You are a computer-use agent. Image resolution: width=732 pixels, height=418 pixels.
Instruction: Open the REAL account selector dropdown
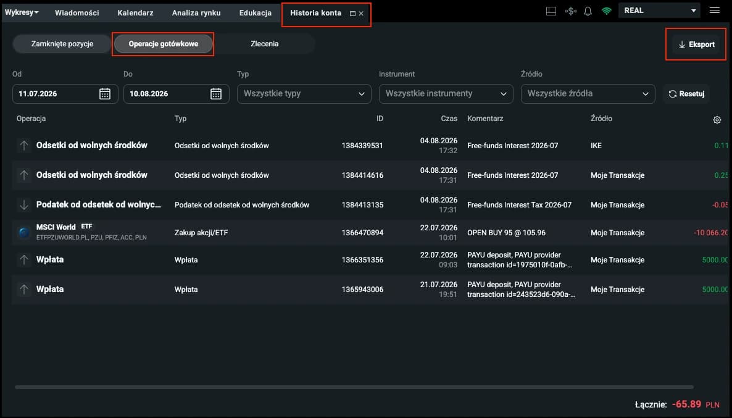tap(659, 10)
